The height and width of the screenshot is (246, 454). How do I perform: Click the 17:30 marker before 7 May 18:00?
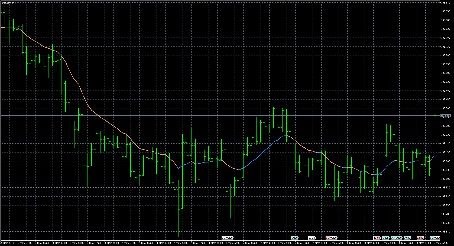coord(294,238)
